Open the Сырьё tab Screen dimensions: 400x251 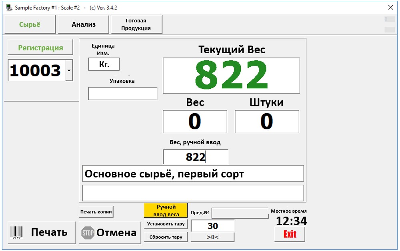pyautogui.click(x=30, y=24)
